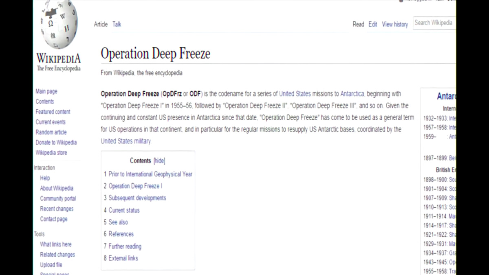Open View history tab
The image size is (489, 275).
pos(394,24)
